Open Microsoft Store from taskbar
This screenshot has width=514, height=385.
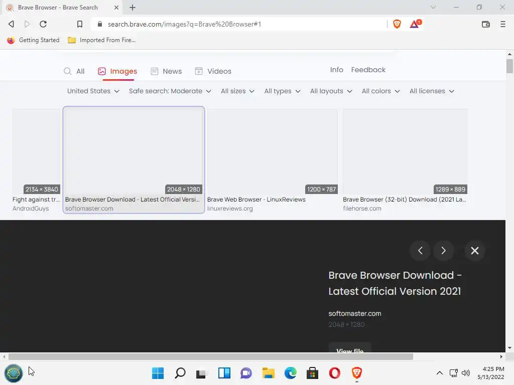coord(312,373)
